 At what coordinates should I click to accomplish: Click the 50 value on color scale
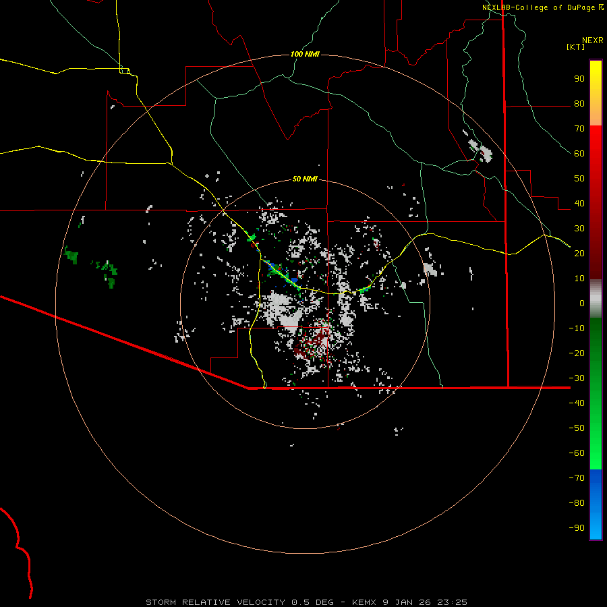(579, 179)
